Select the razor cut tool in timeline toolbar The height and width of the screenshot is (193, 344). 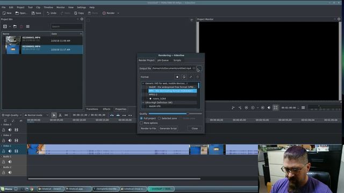point(60,115)
